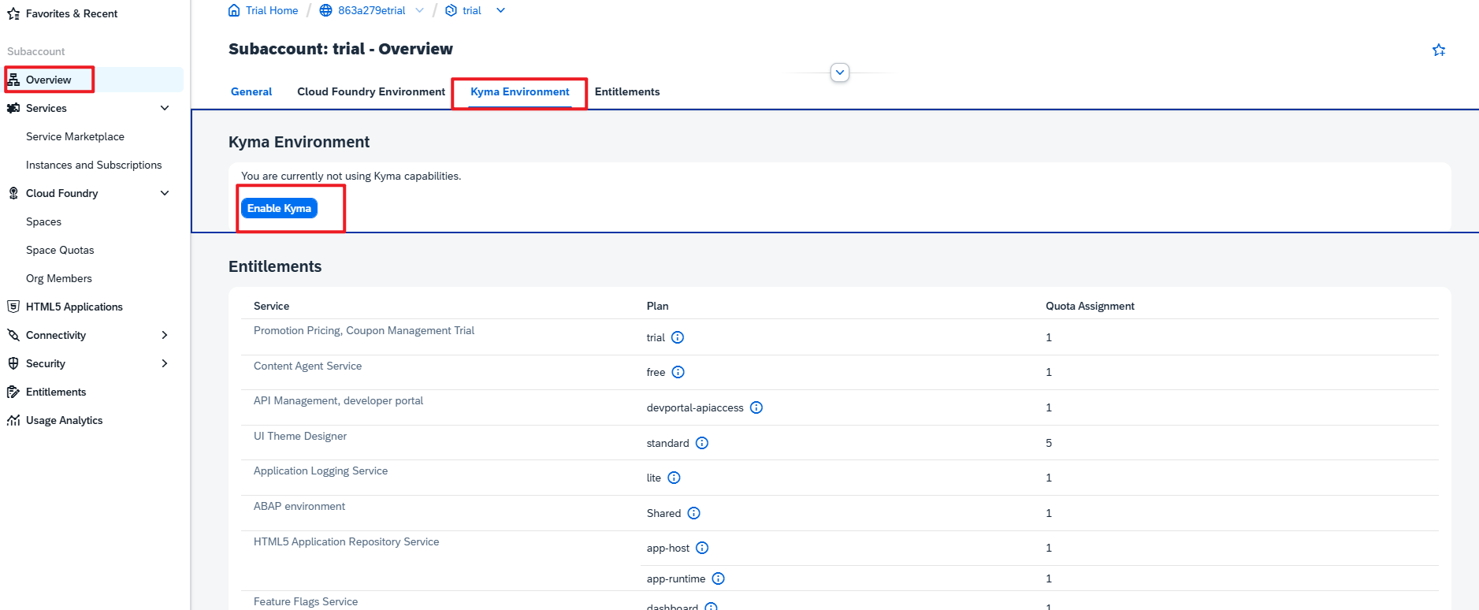Collapse the Cloud Foundry section chevron
This screenshot has width=1479, height=610.
pos(165,193)
